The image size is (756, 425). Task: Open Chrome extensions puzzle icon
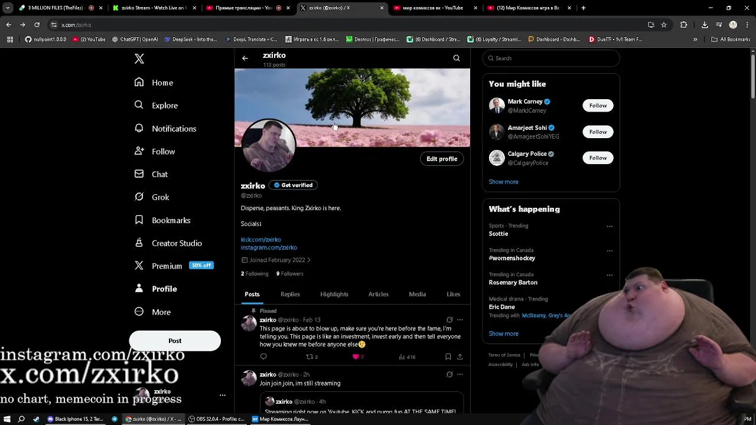684,25
